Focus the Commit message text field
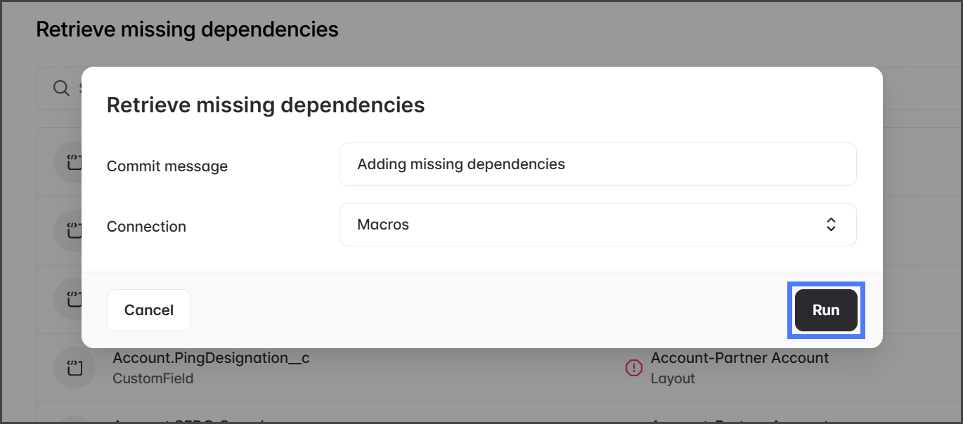 tap(597, 164)
